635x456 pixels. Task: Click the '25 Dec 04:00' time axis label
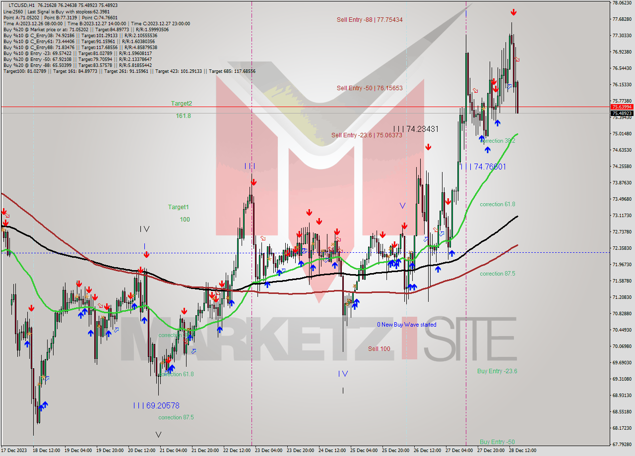tap(364, 451)
